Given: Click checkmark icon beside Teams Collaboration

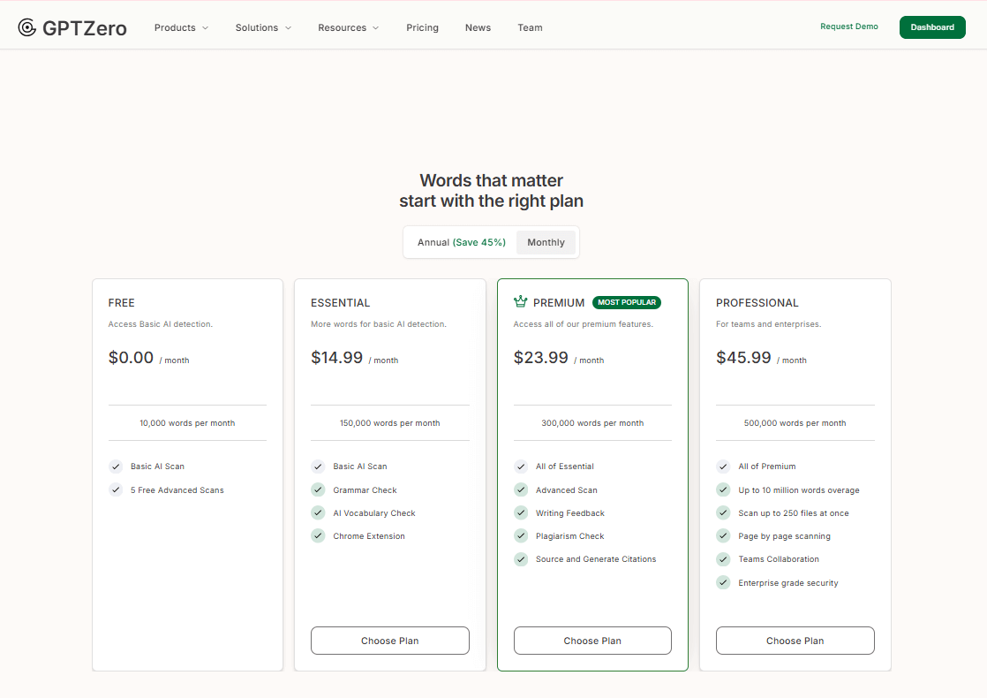Looking at the screenshot, I should (723, 559).
